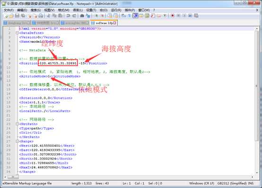262x188 pixels.
Task: Close the softwae.lfp tab
Action: click(114, 23)
